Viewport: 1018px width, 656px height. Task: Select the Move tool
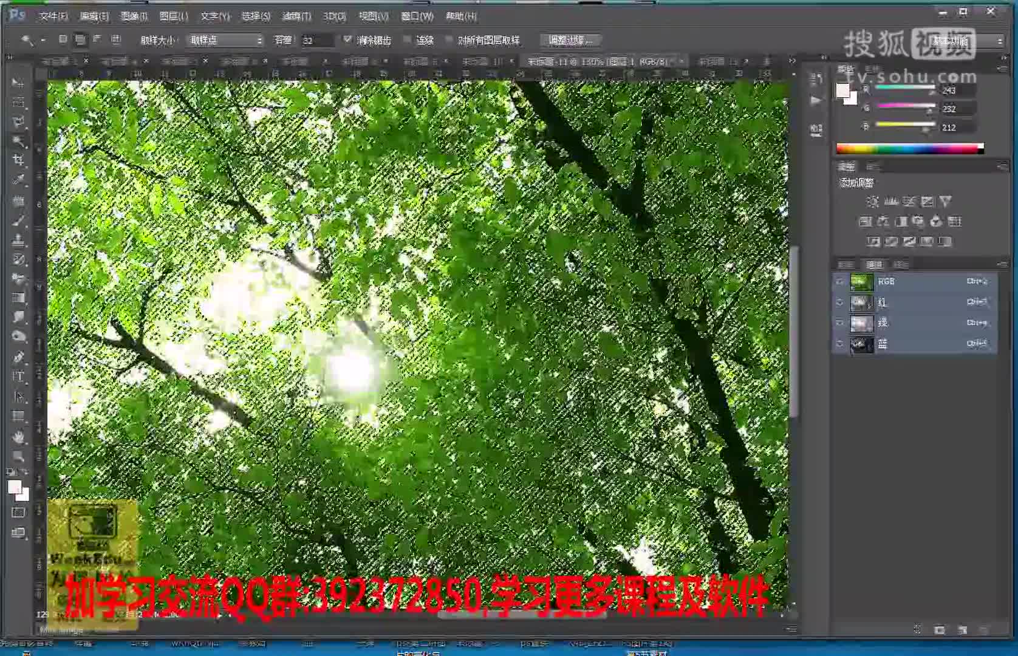[x=18, y=82]
